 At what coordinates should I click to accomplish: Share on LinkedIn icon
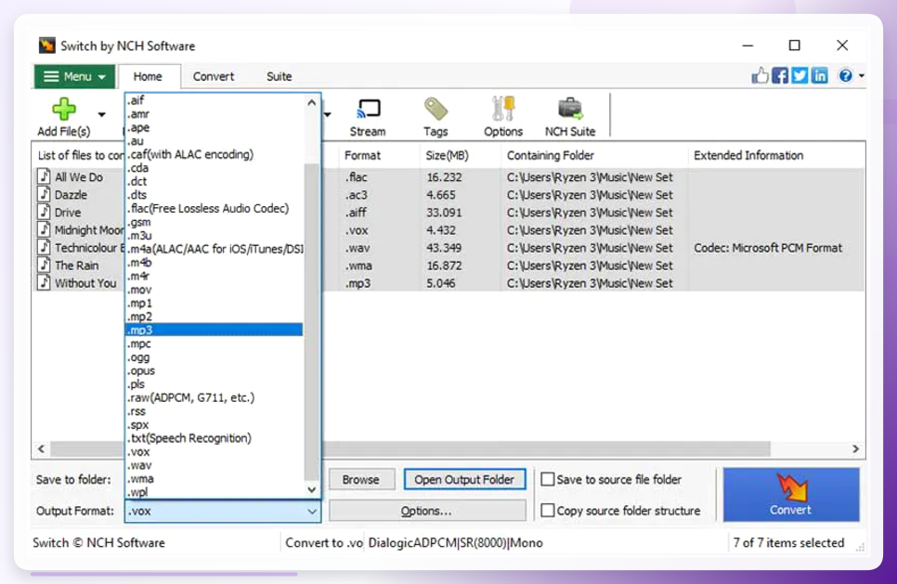pos(820,75)
